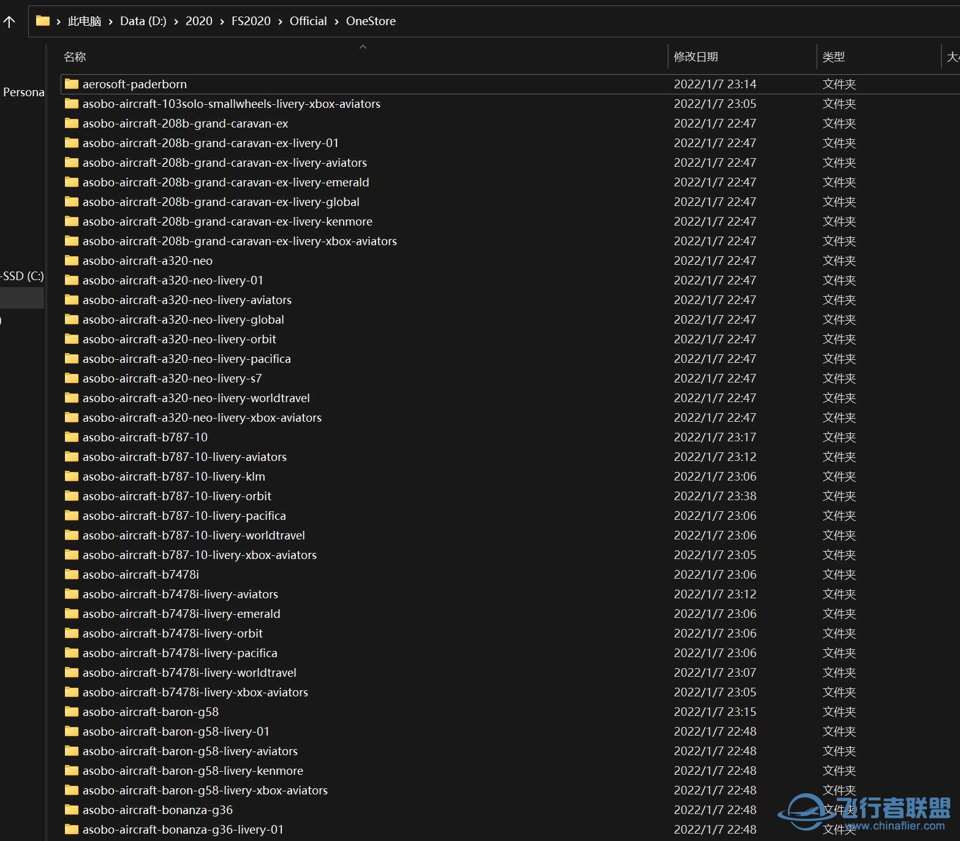Screen dimensions: 960x841
Task: Click folder icon of asobo-aircraft-103solo-smallwheels-livery-xbox-aviators
Action: [x=72, y=104]
